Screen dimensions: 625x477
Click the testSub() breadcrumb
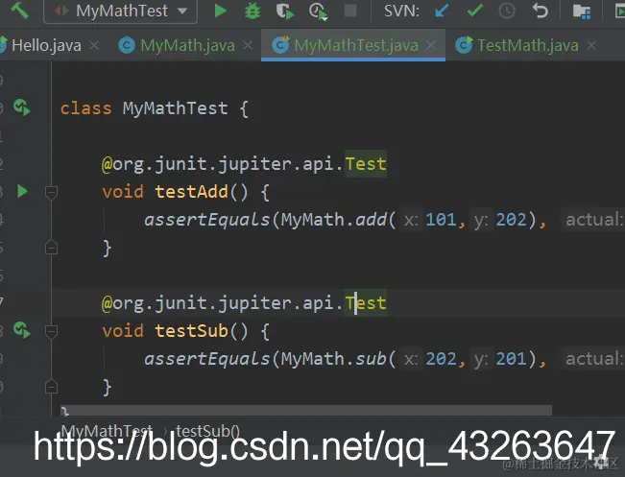click(207, 431)
